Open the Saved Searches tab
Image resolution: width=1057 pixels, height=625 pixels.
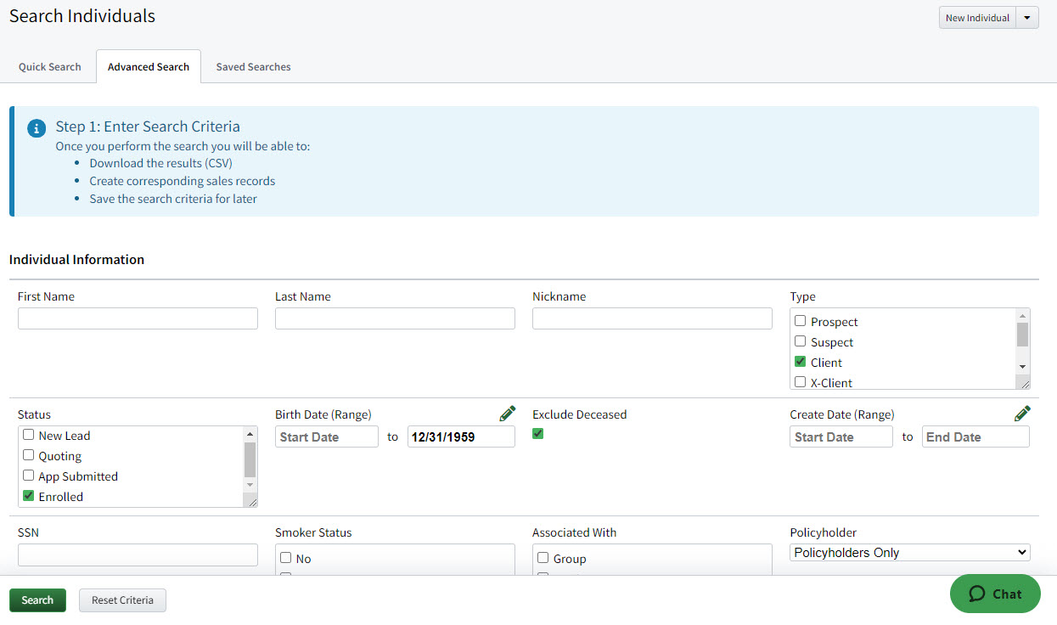point(253,67)
